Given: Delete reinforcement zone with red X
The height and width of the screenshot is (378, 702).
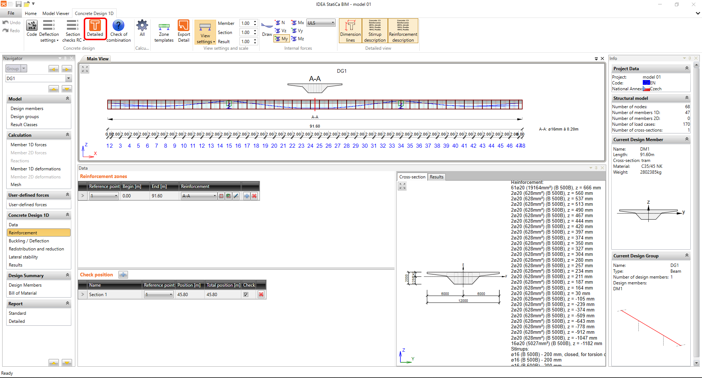Looking at the screenshot, I should 254,196.
